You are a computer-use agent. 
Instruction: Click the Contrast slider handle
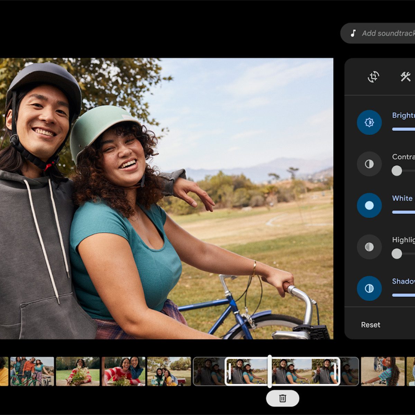point(397,170)
